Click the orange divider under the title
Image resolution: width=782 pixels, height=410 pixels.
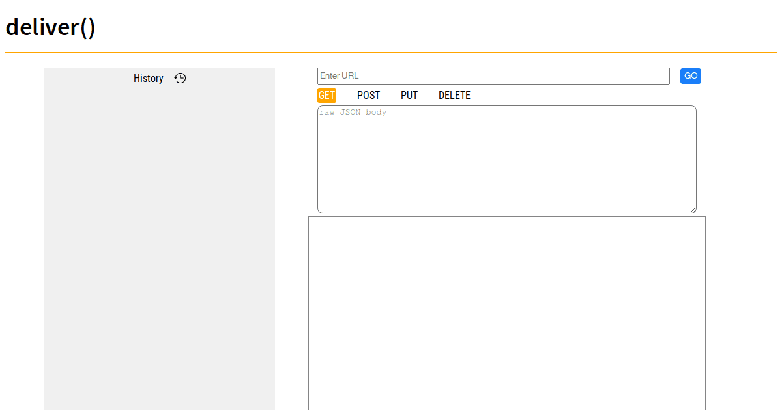(x=391, y=49)
